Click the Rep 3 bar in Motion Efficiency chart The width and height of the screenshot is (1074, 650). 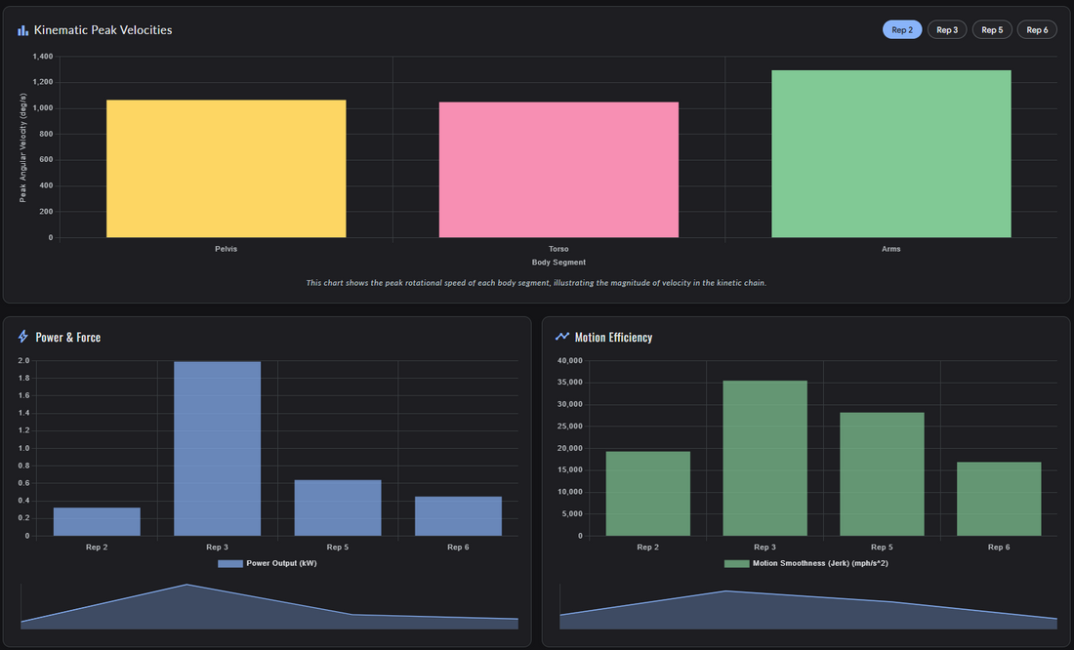tap(764, 459)
